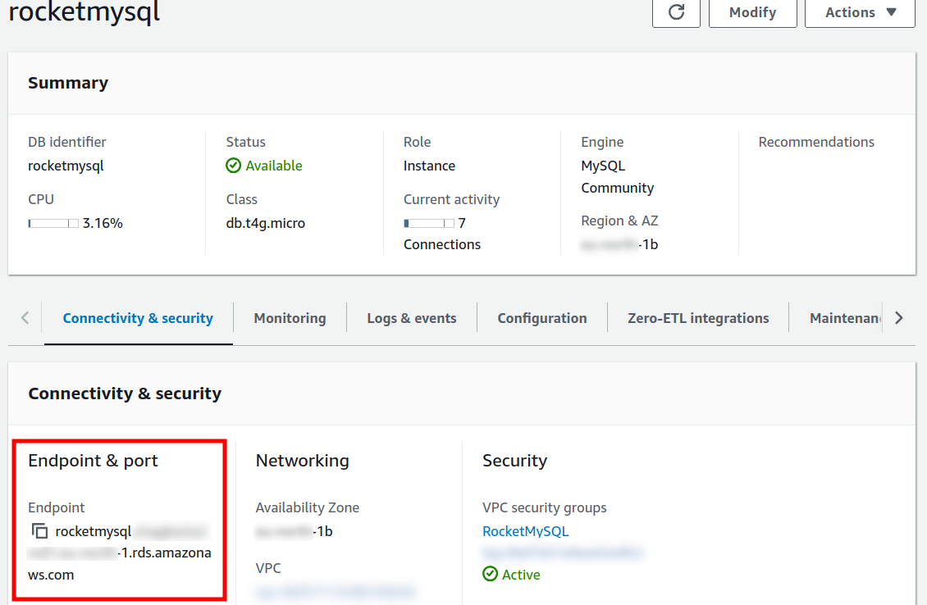Click the green Available status checkmark icon

pos(234,166)
